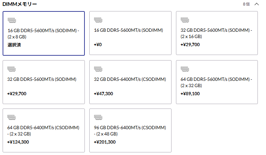Click the 選択済 selected label
Image resolution: width=266 pixels, height=155 pixels.
coord(14,45)
